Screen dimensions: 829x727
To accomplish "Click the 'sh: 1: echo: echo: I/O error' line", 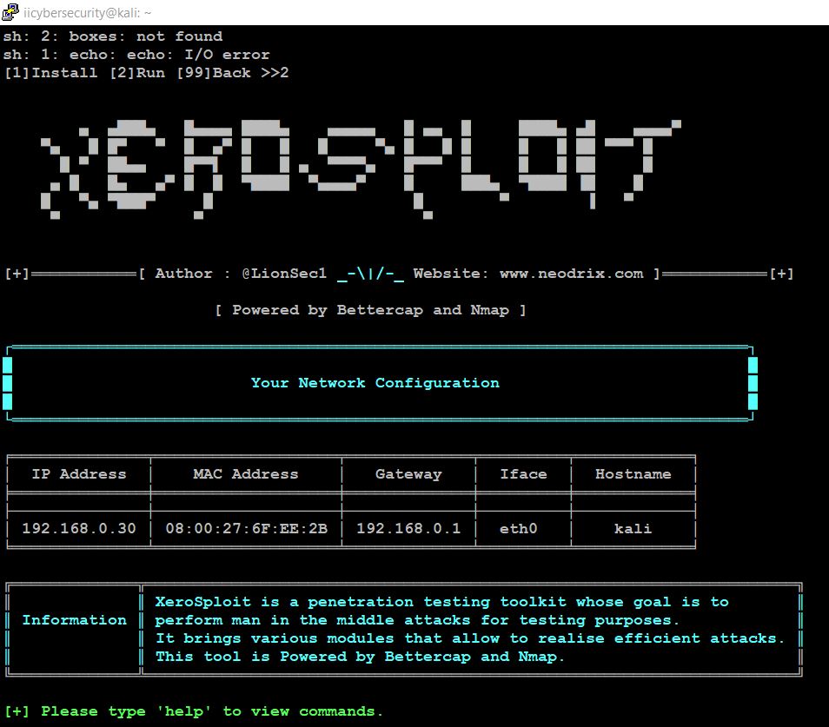I will coord(136,55).
